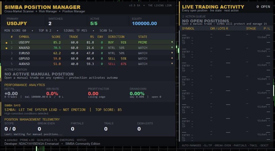The height and width of the screenshot is (151, 275).
Task: Click the TRADE column header
Action: tap(74, 37)
